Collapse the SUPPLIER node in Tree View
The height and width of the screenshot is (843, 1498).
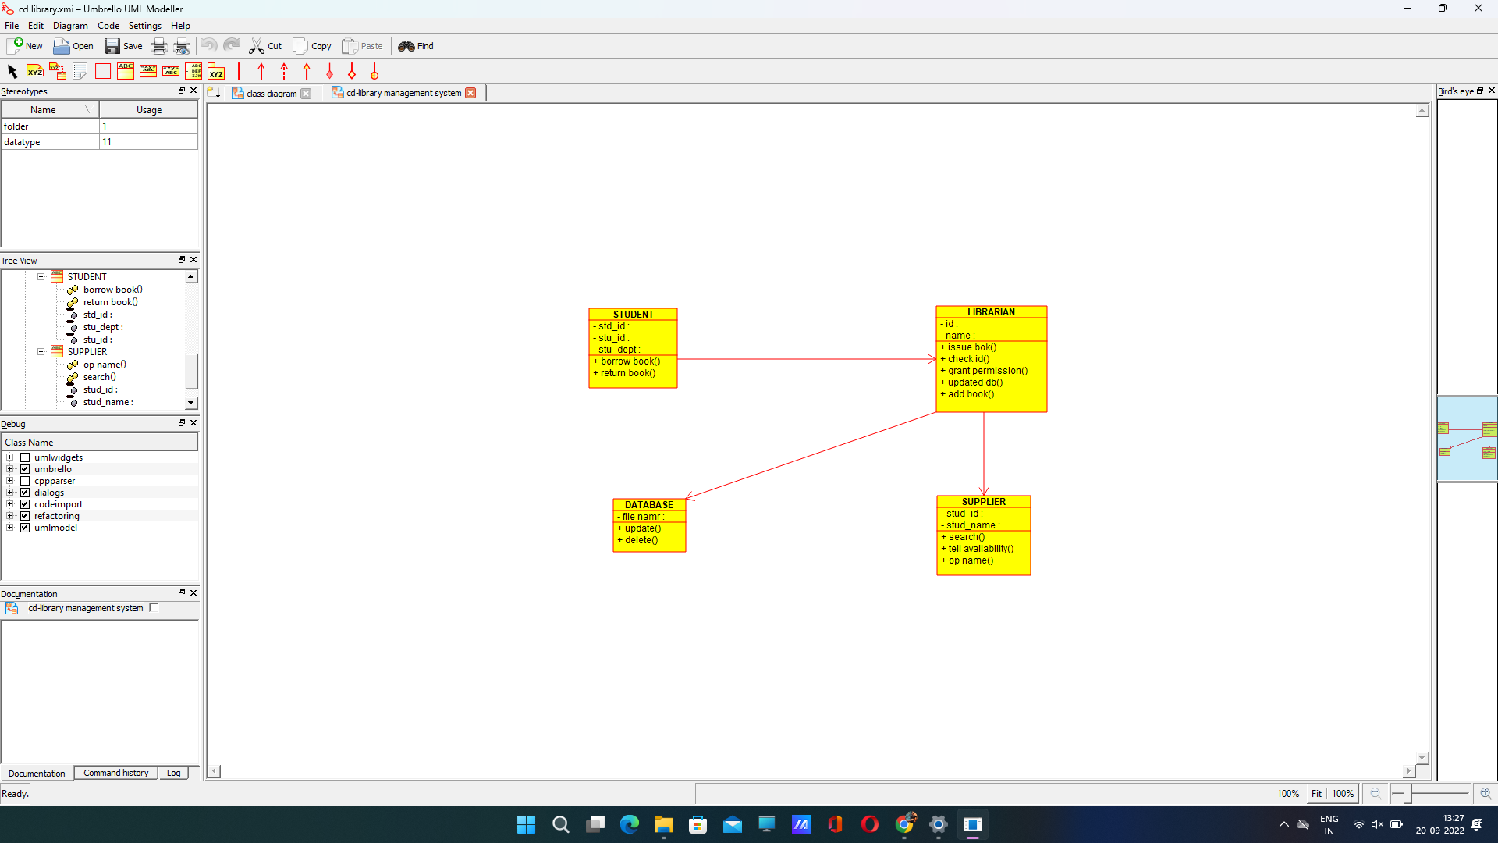[x=41, y=351]
